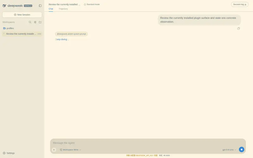Copy the user message
Viewport: 253px width, 158px height.
[x=238, y=28]
